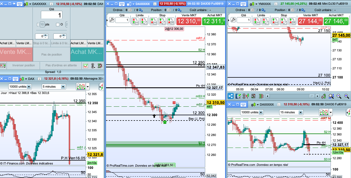This screenshot has height=178, width=351.
Task: Click the second Stop order icon on the center DAXXXXX chart
Action: [x=162, y=21]
